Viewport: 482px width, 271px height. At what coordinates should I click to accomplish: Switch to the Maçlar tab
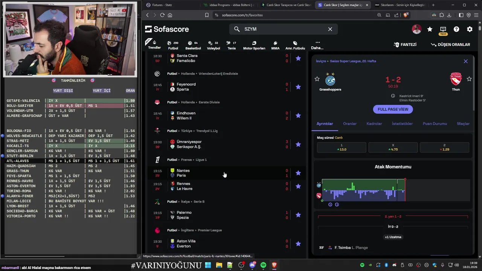(x=463, y=123)
